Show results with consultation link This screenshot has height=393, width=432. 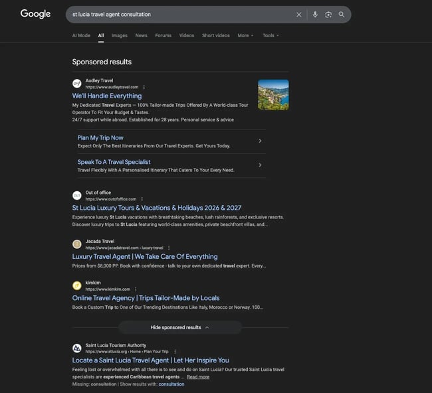(171, 384)
